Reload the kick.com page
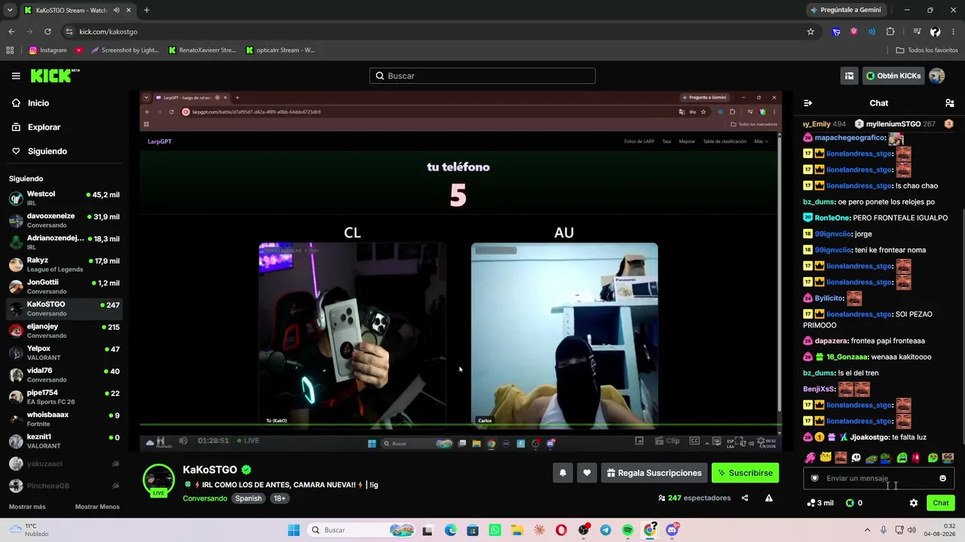The image size is (965, 542). point(47,32)
